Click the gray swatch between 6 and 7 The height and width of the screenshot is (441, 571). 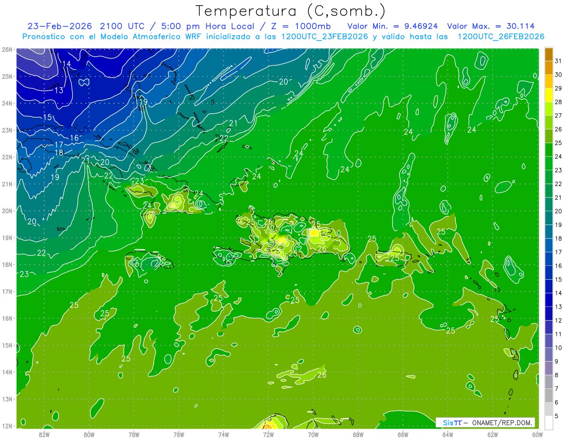549,395
